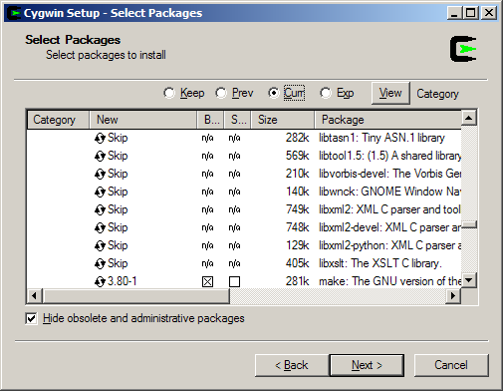Cycle the make 3.80-1 version icon
This screenshot has height=391, width=503.
click(x=100, y=281)
